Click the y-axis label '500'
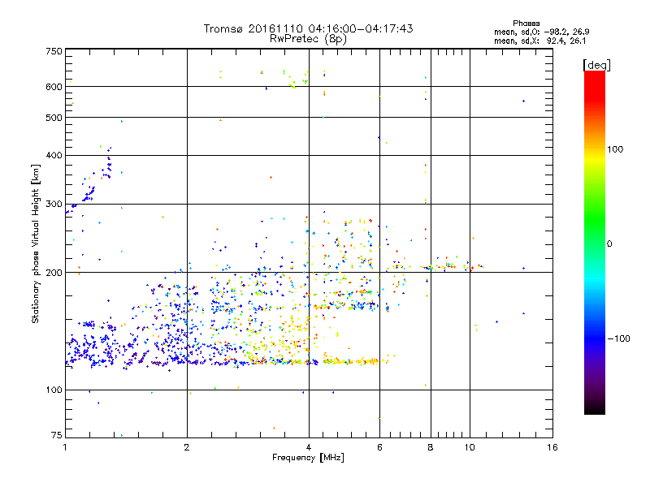Image resolution: width=650 pixels, height=487 pixels. point(54,118)
